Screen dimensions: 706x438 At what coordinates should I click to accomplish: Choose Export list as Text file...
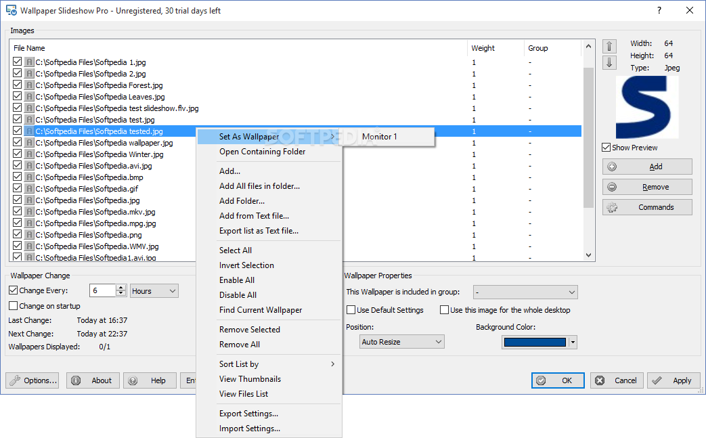(x=269, y=230)
